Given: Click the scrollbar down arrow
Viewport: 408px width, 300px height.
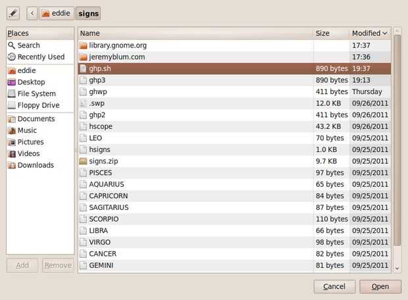Looking at the screenshot, I should click(397, 268).
